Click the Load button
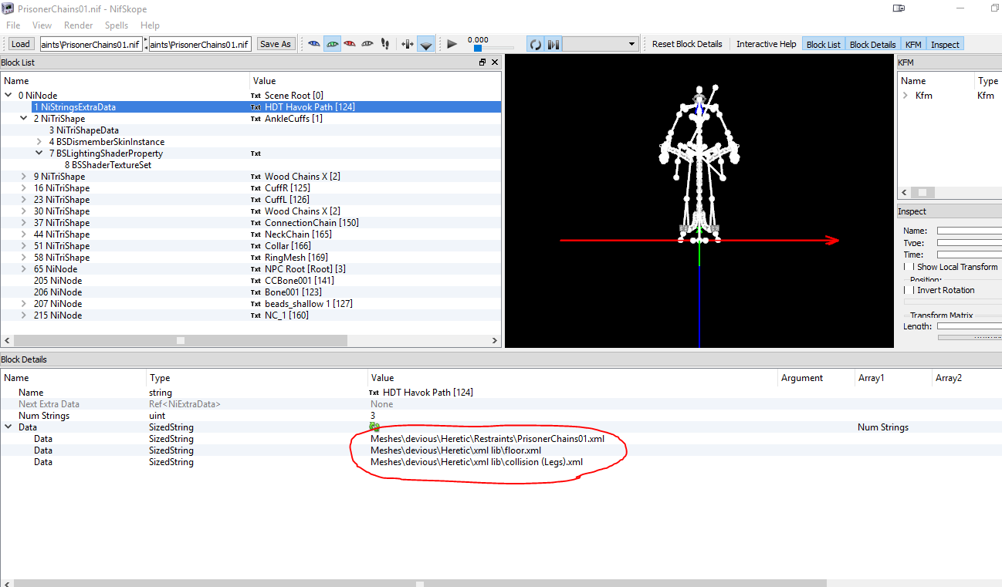 point(21,44)
